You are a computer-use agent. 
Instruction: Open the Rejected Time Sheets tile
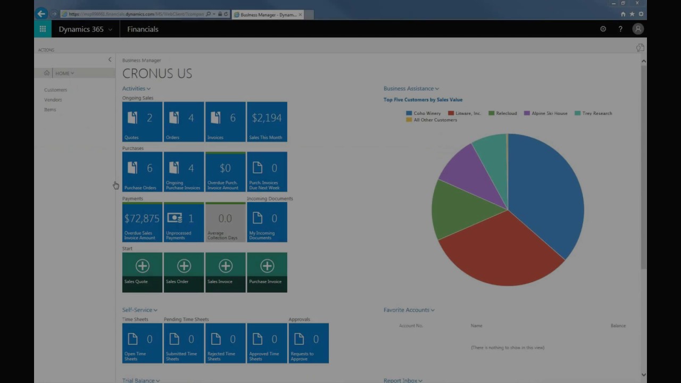(225, 343)
